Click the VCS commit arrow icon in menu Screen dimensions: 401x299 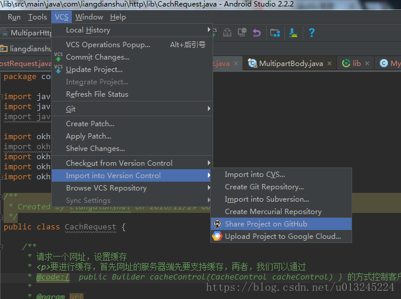tap(58, 57)
